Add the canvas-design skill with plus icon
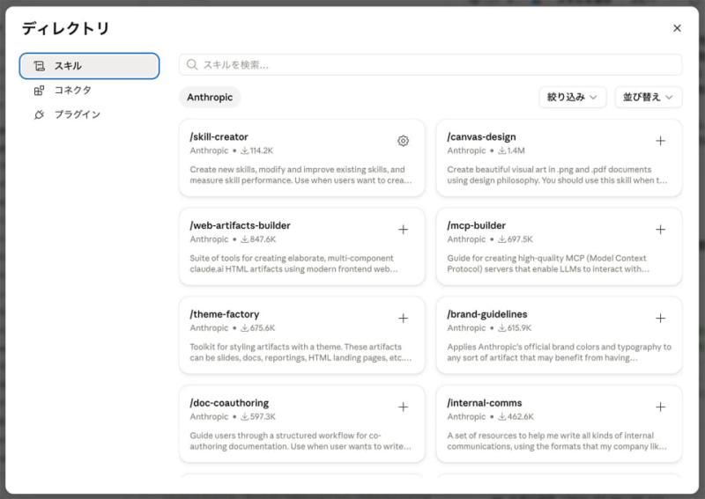 (660, 141)
